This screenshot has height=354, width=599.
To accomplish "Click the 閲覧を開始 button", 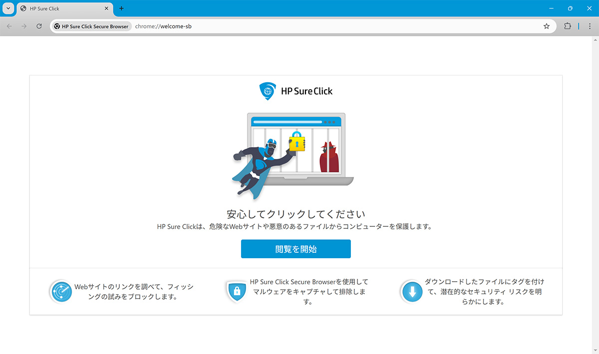I will (x=296, y=249).
